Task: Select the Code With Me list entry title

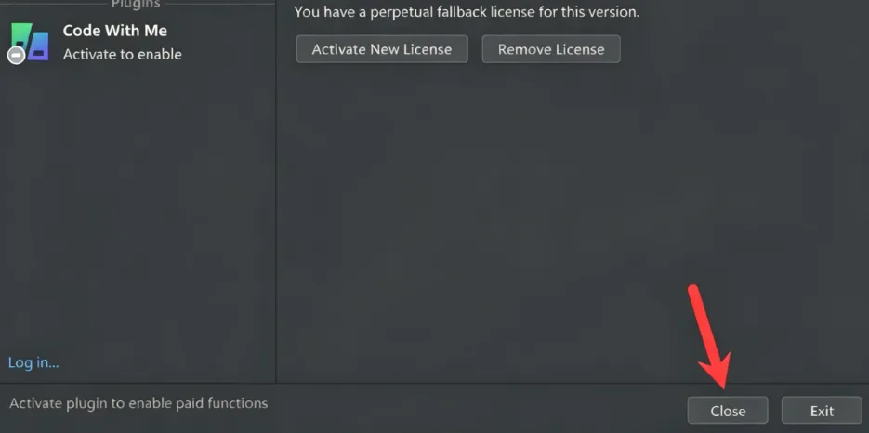Action: point(114,31)
